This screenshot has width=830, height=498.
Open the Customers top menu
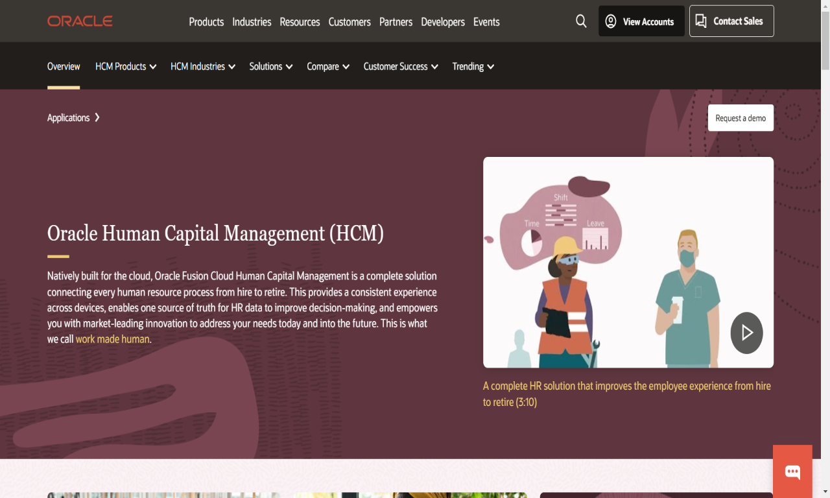pos(350,21)
